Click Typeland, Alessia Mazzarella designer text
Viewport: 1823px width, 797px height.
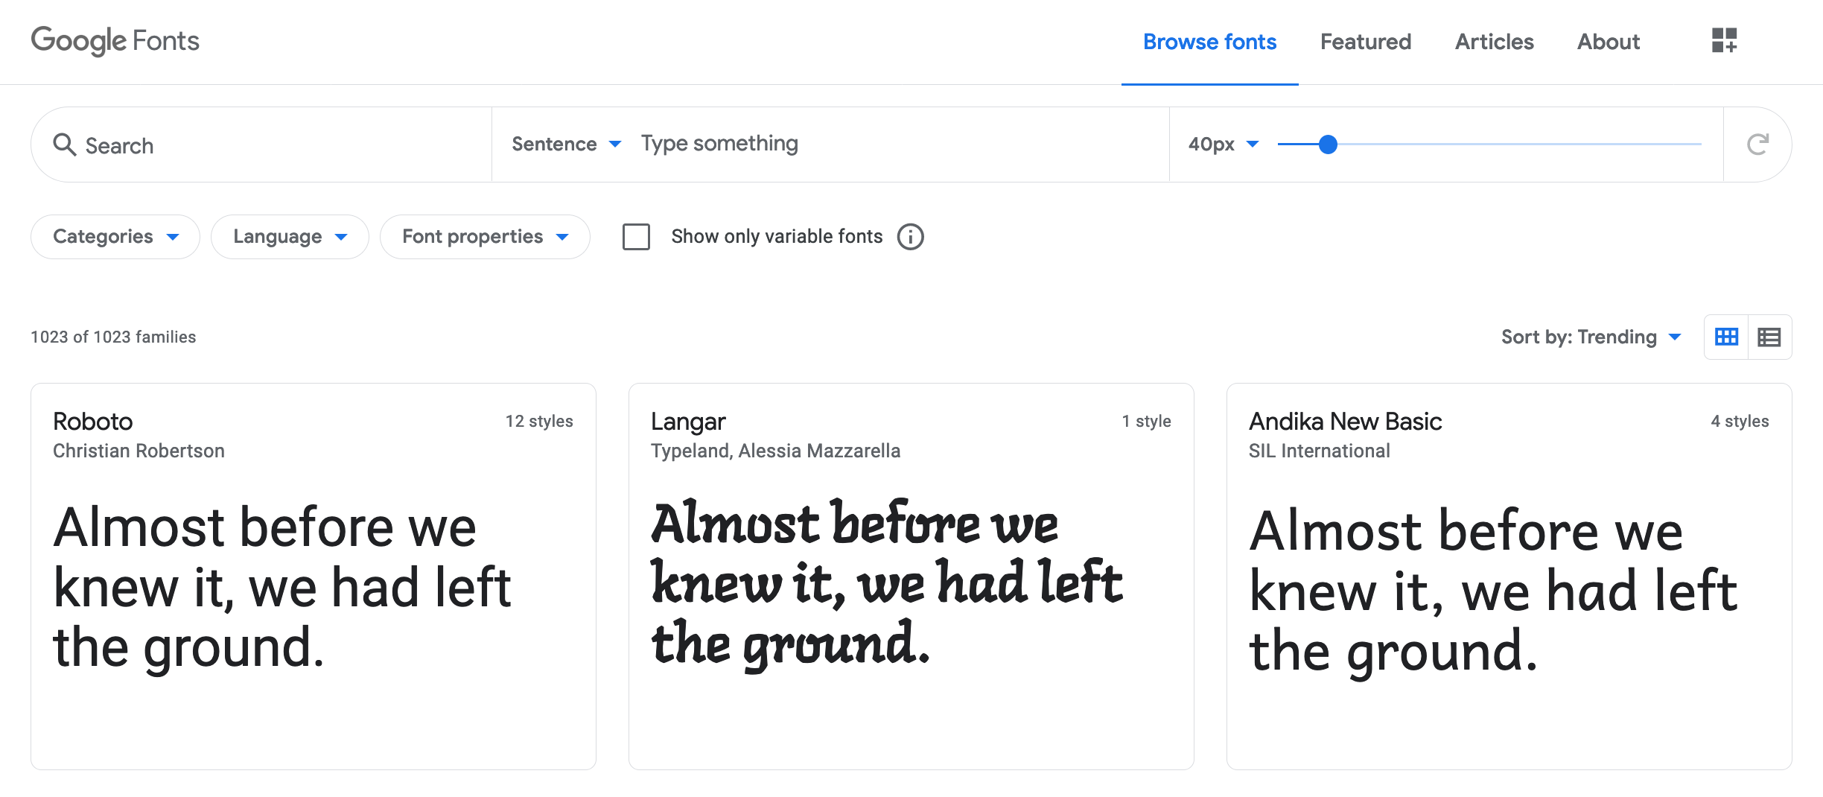pyautogui.click(x=775, y=451)
